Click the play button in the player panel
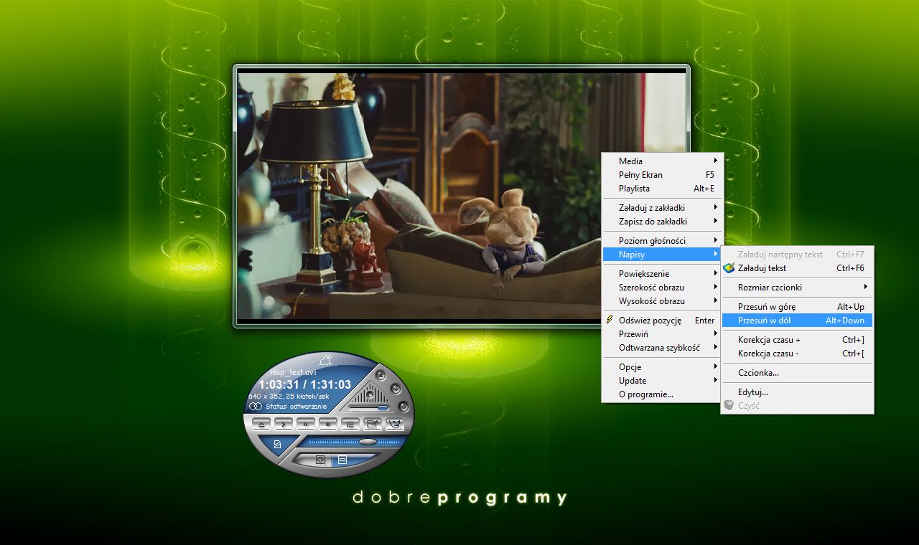The width and height of the screenshot is (919, 545). pos(284,424)
